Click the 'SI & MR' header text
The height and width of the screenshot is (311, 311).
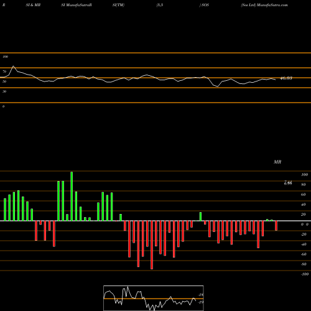pyautogui.click(x=33, y=5)
